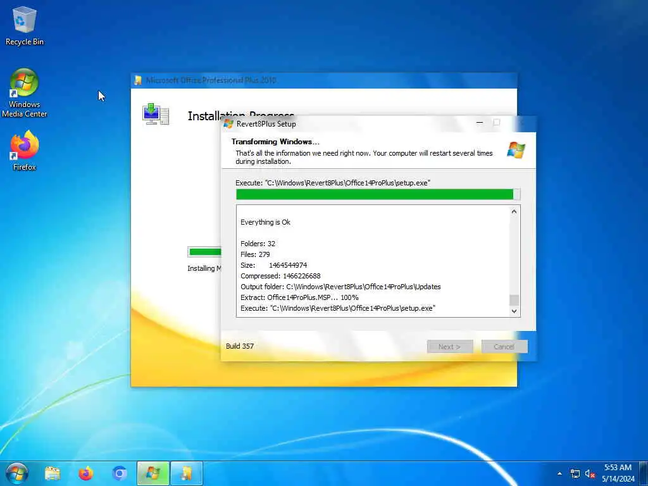This screenshot has width=648, height=486.
Task: Click the 'Everything is Ok' log line
Action: tap(265, 222)
